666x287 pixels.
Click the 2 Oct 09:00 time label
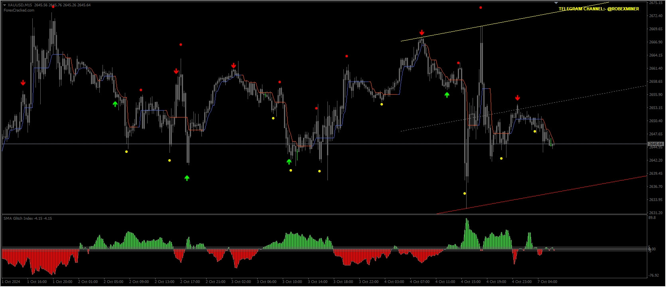point(139,282)
